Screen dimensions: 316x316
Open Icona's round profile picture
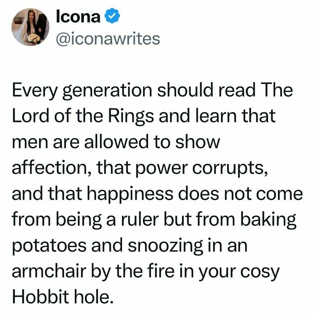(30, 27)
